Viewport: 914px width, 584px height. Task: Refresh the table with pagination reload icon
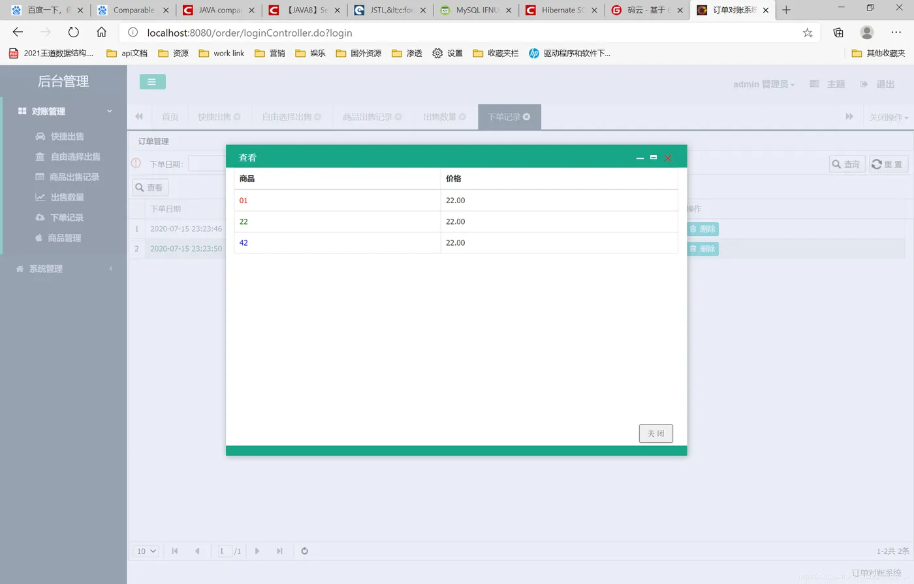(x=304, y=551)
